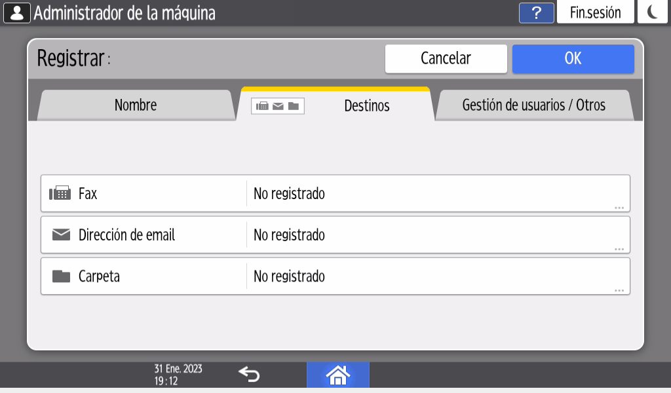The width and height of the screenshot is (671, 393).
Task: Confirm registration with the OK button
Action: (x=573, y=58)
